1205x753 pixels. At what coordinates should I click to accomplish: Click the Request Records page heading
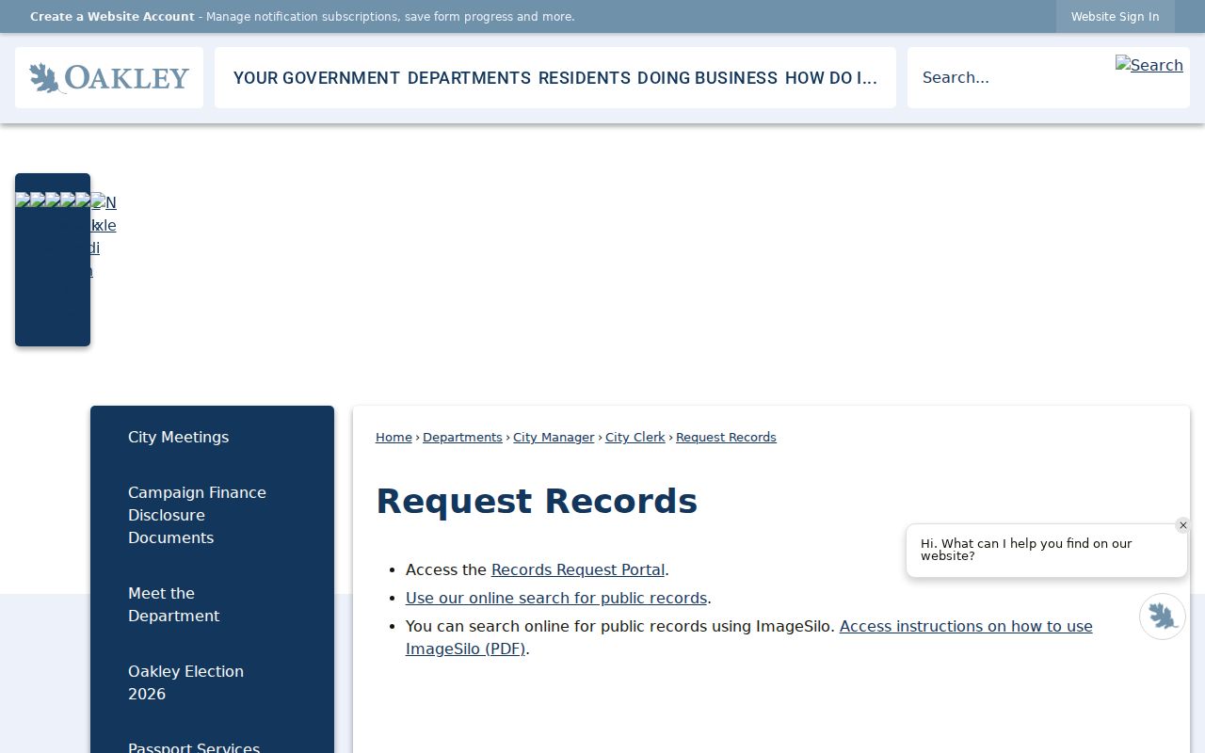(537, 501)
